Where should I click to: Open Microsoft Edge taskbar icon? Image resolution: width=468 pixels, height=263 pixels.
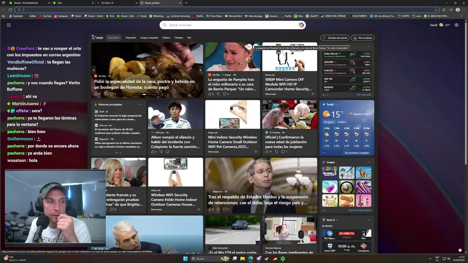250,259
